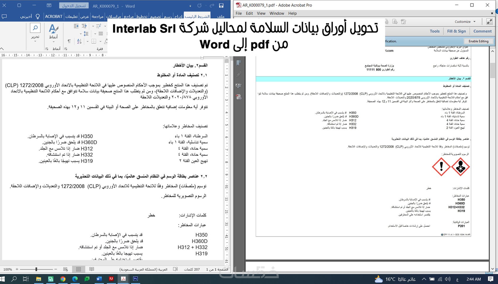The width and height of the screenshot is (498, 284).
Task: Save the Word document with the floppy icon
Action: 221,6
